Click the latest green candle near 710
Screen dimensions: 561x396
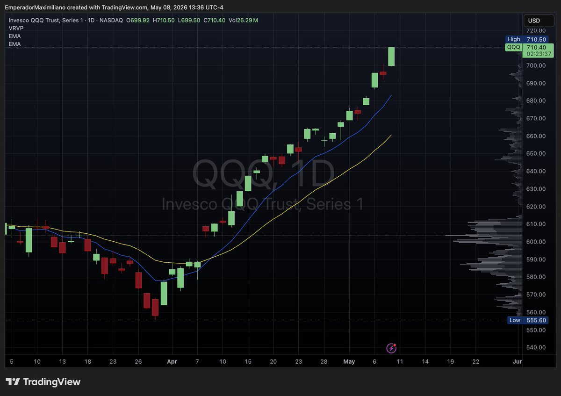click(x=391, y=57)
